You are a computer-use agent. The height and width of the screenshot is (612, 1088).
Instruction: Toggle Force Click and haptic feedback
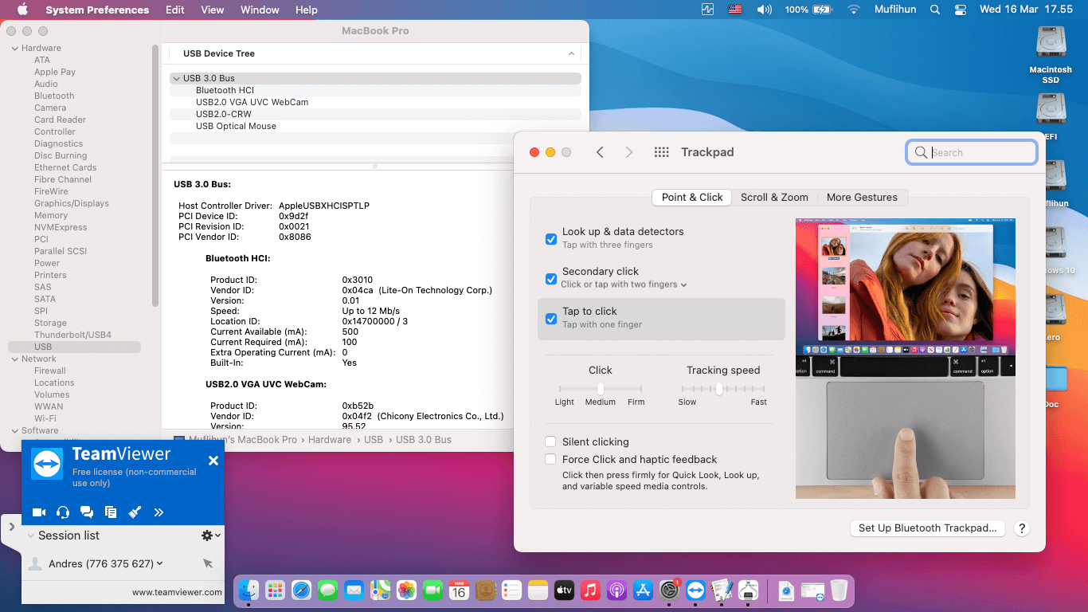(550, 459)
